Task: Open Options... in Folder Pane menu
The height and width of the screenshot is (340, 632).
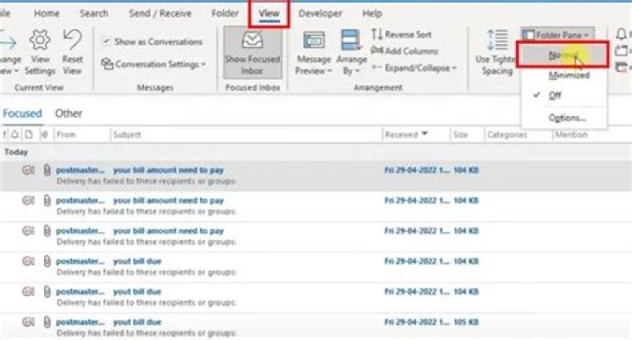Action: pyautogui.click(x=567, y=118)
